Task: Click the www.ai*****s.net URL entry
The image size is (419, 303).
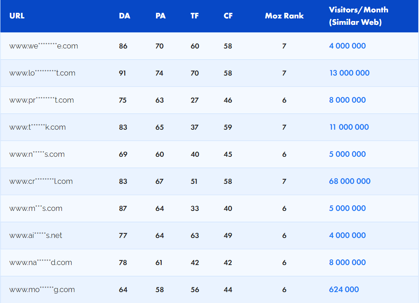Action: (36, 235)
